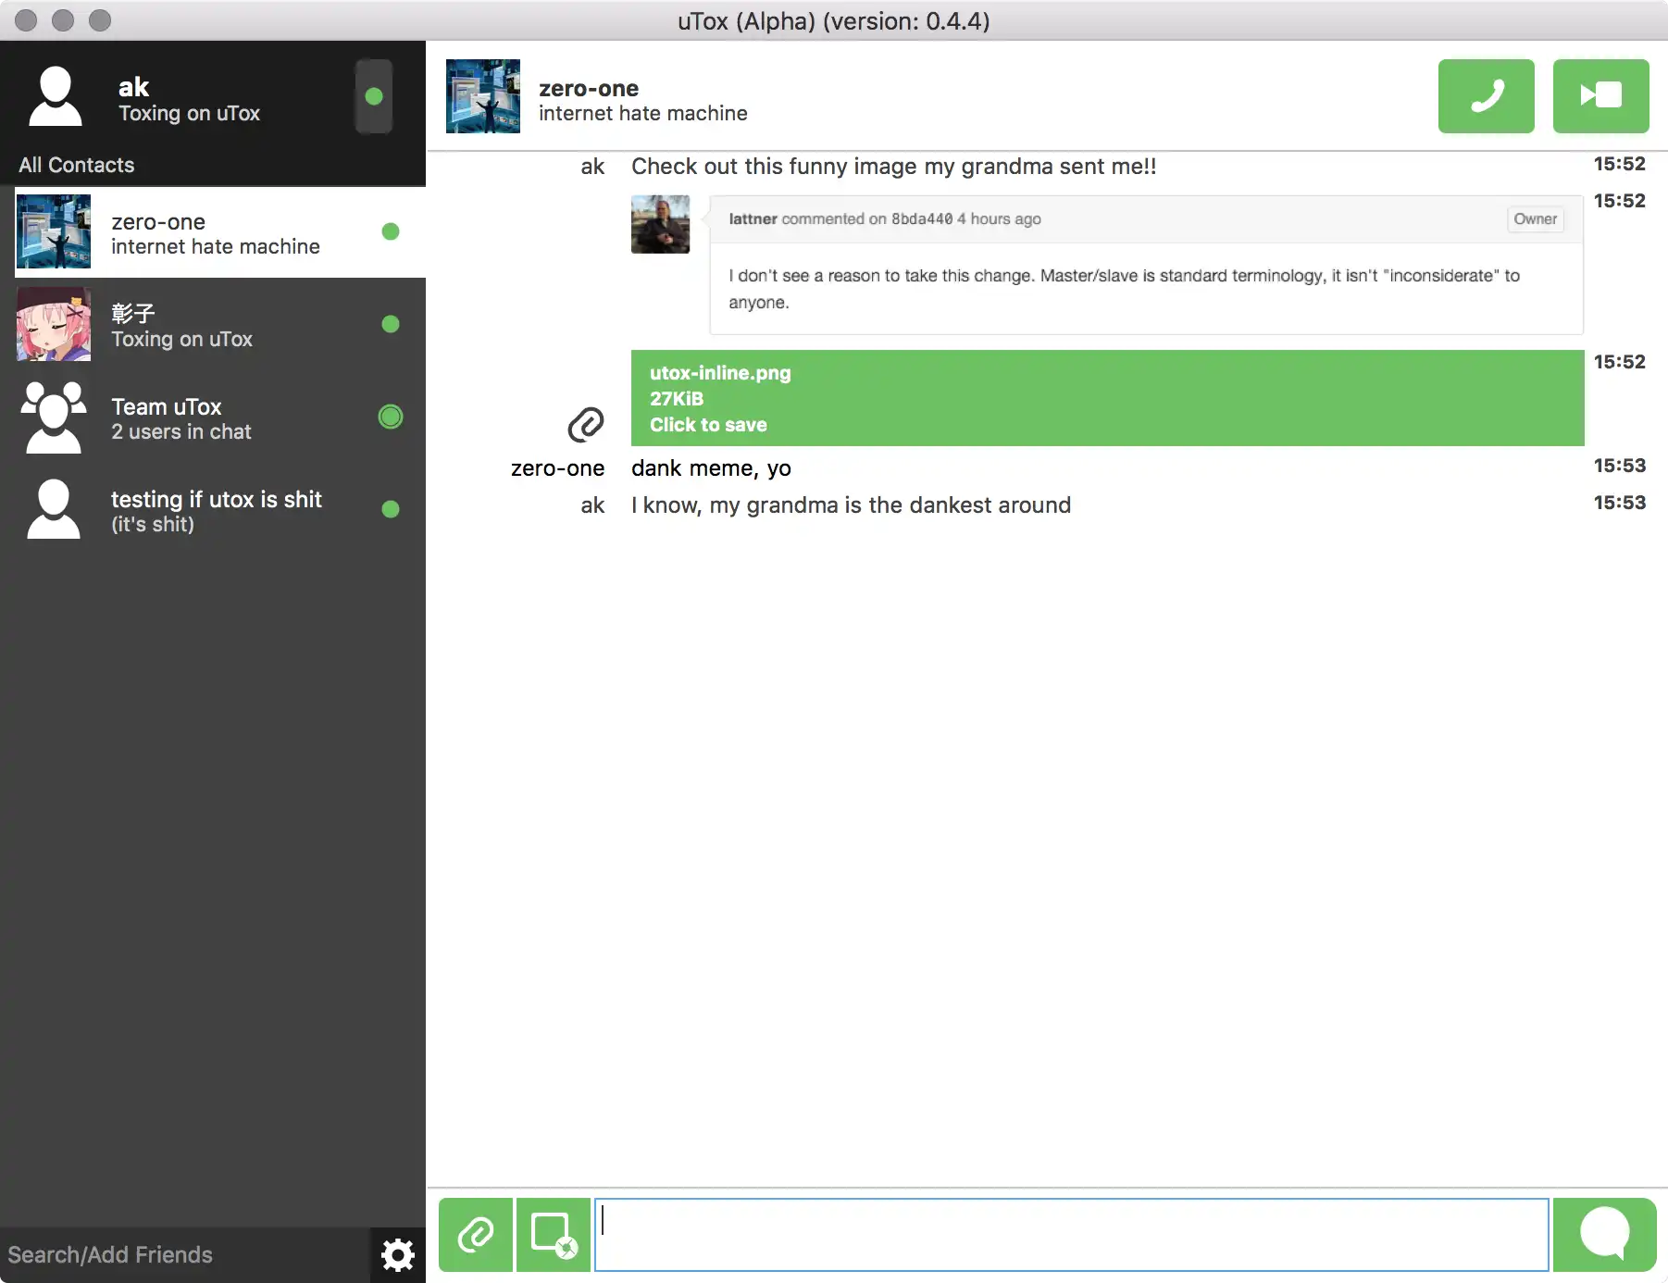This screenshot has width=1668, height=1283.
Task: Start an audio call with zero-one
Action: (1486, 96)
